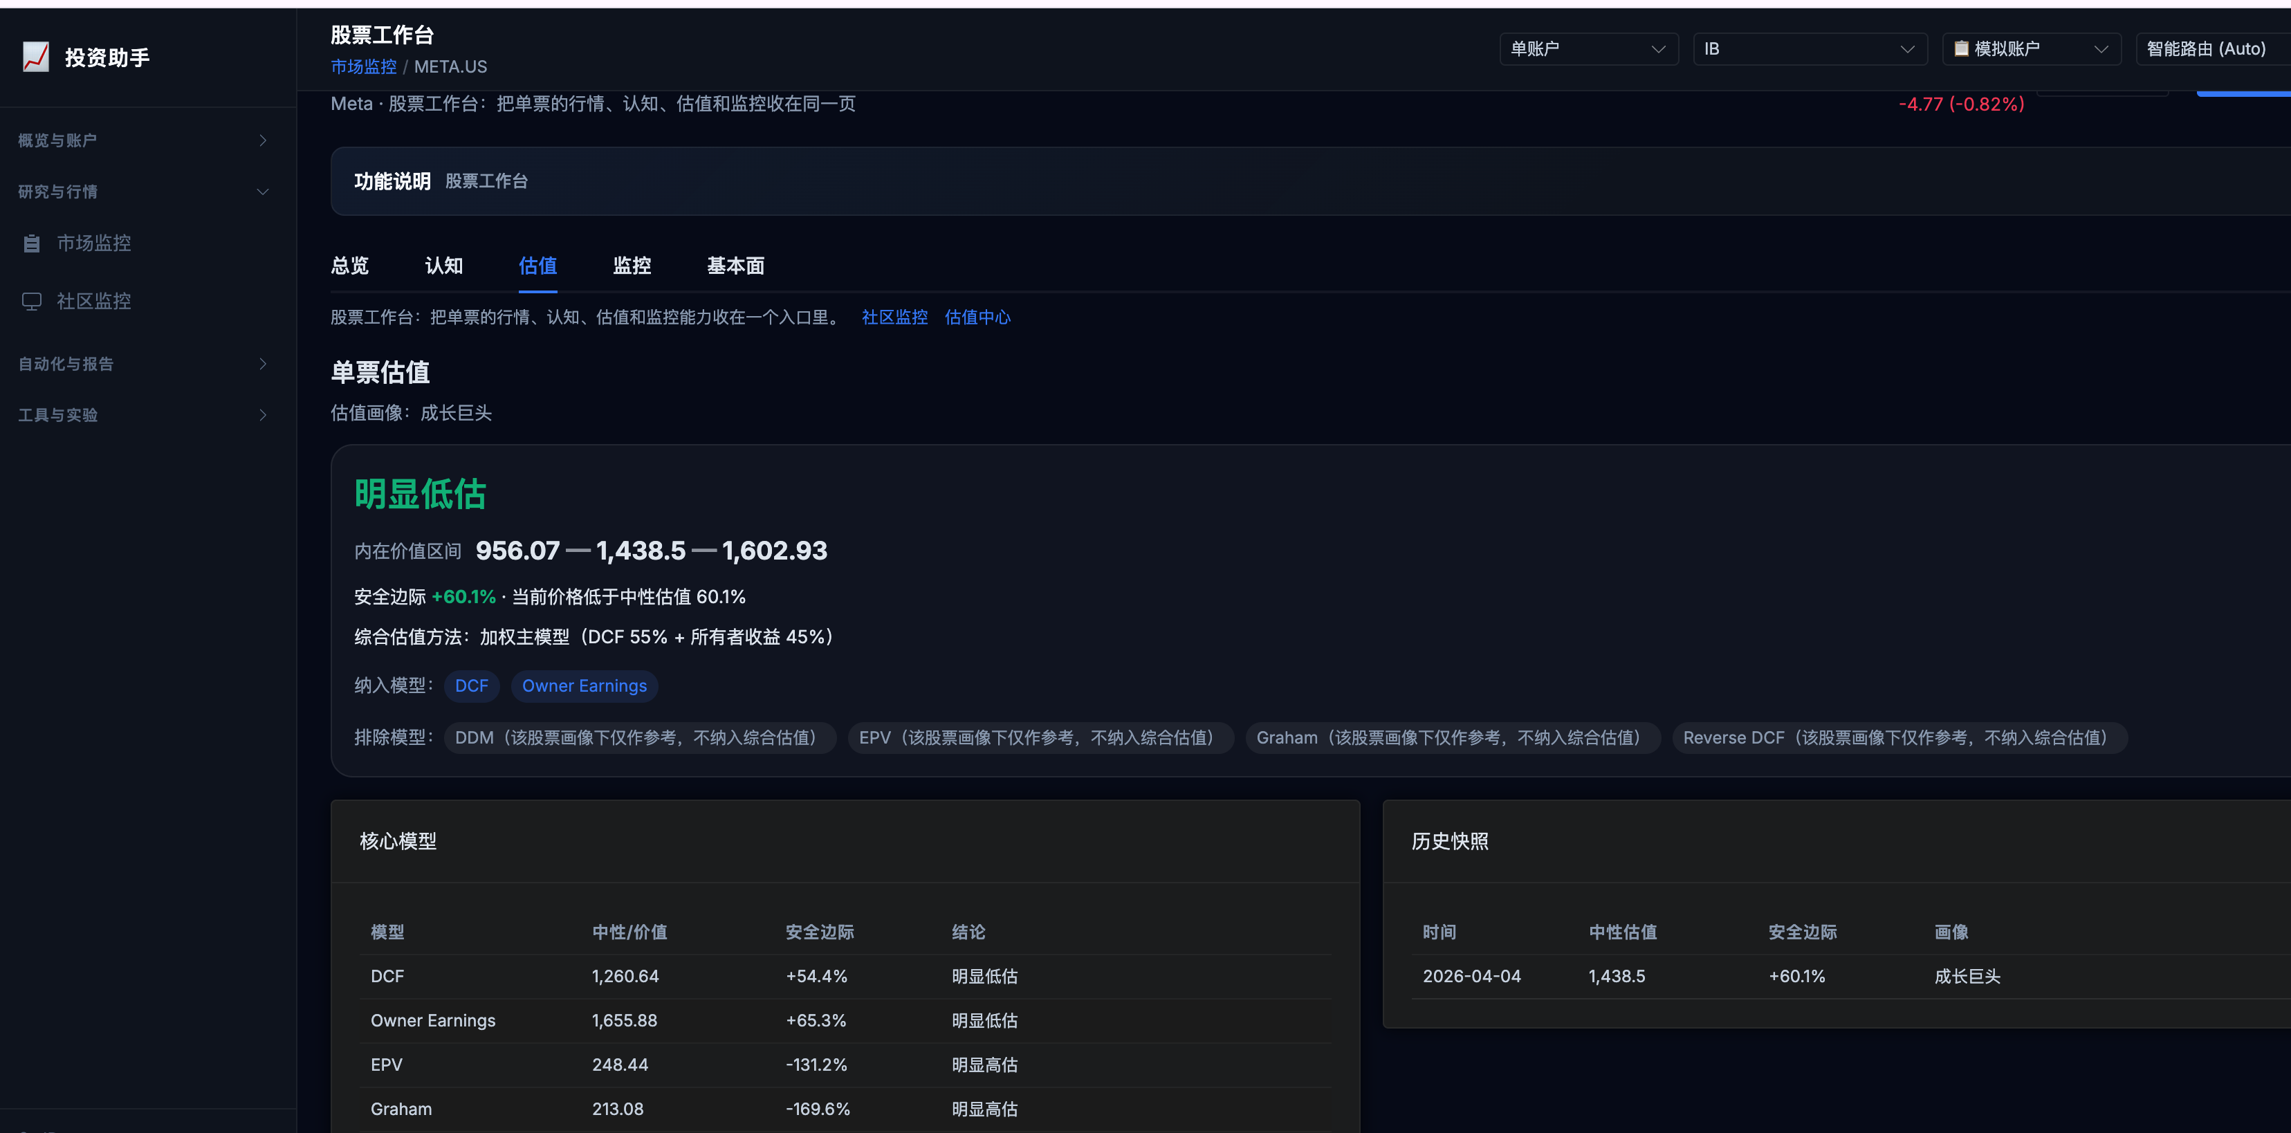2291x1133 pixels.
Task: Click the 社区监控 monitor icon in sidebar
Action: click(32, 302)
